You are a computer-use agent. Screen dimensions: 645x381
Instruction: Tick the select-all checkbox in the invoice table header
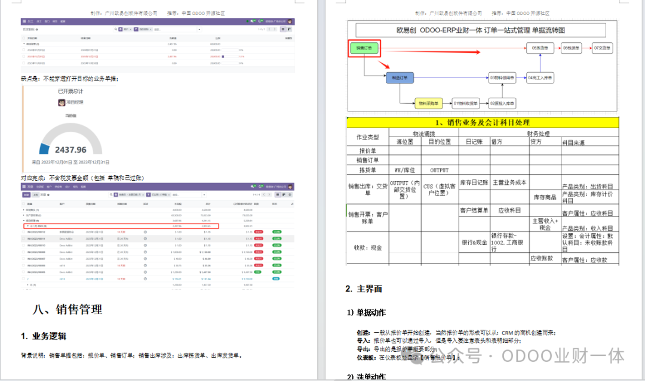click(x=23, y=204)
